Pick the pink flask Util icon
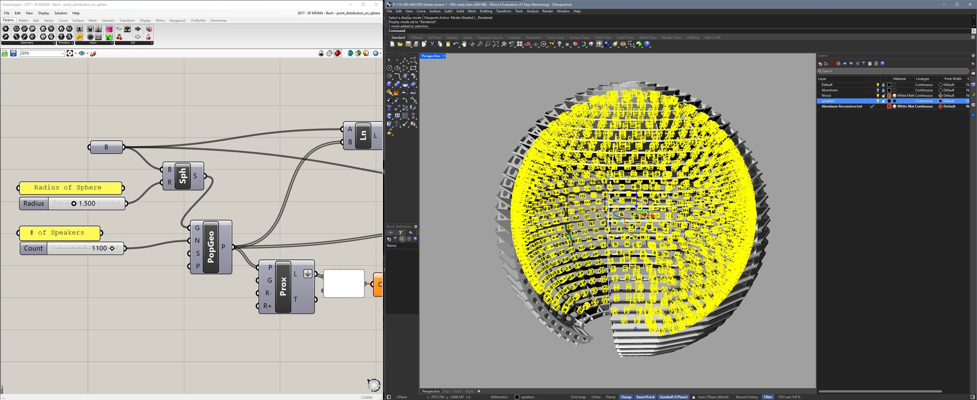Screen dimensions: 977x400 click(149, 36)
